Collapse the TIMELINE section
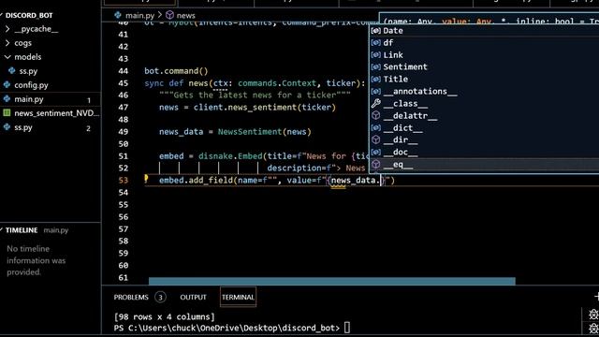599x337 pixels. tap(22, 230)
